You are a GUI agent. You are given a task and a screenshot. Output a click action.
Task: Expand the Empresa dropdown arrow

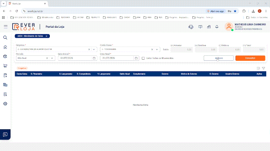point(94,49)
